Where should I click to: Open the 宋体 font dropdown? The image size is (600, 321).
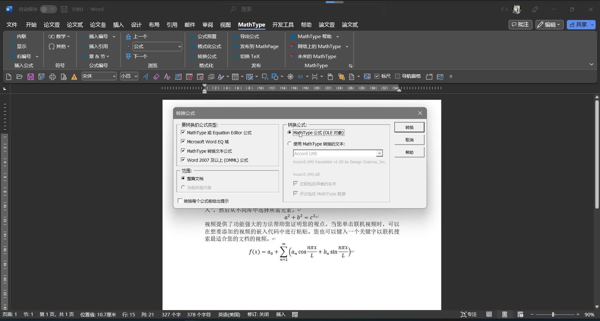115,76
